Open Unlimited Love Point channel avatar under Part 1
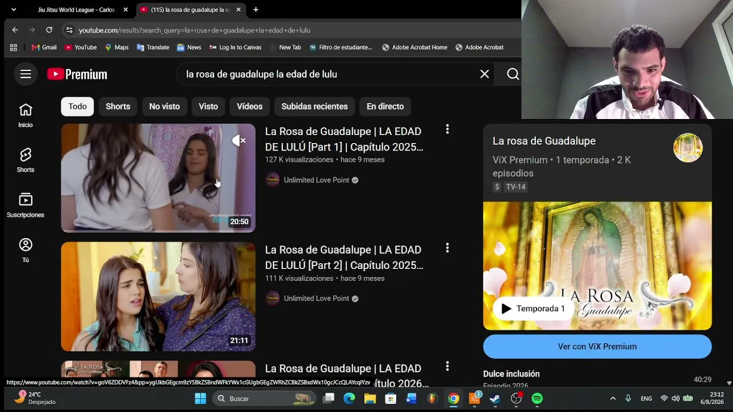 pyautogui.click(x=273, y=180)
